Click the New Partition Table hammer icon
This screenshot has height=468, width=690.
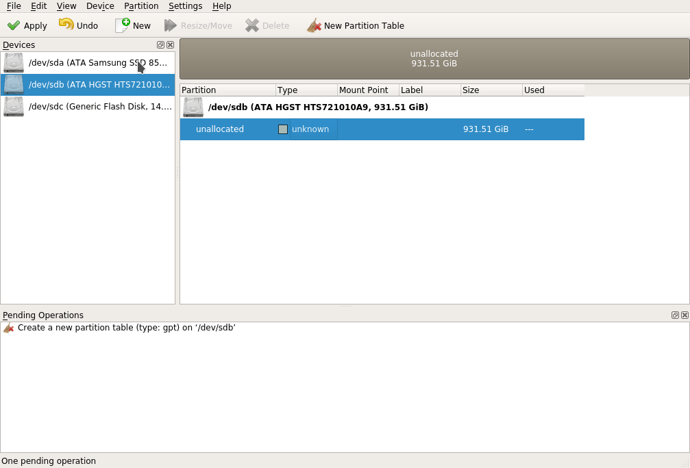[x=314, y=25]
